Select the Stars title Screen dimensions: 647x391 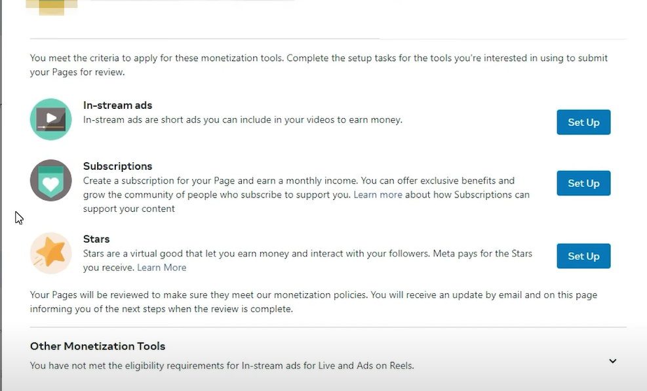[x=96, y=239]
